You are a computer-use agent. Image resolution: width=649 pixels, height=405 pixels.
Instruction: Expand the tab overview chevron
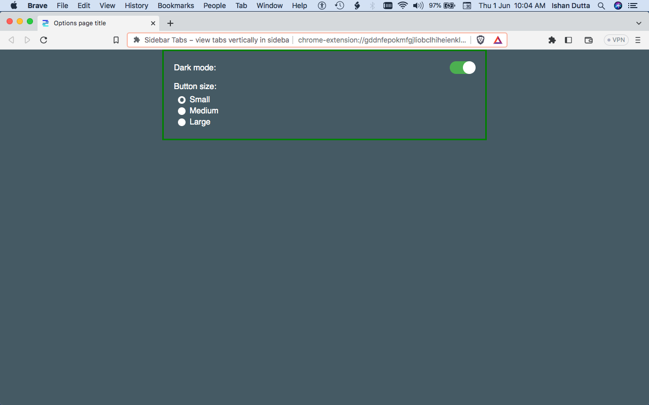point(638,23)
